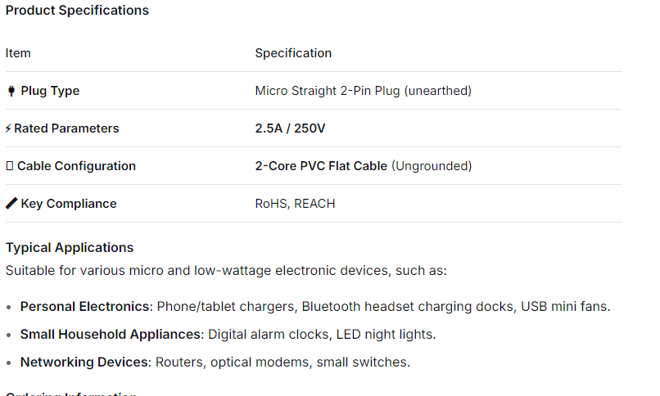Image resolution: width=660 pixels, height=396 pixels.
Task: Click the Item column header
Action: (18, 53)
